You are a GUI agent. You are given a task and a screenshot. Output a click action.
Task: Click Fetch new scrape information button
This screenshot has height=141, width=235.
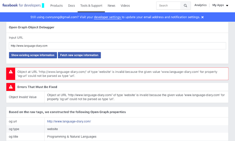click(x=79, y=55)
